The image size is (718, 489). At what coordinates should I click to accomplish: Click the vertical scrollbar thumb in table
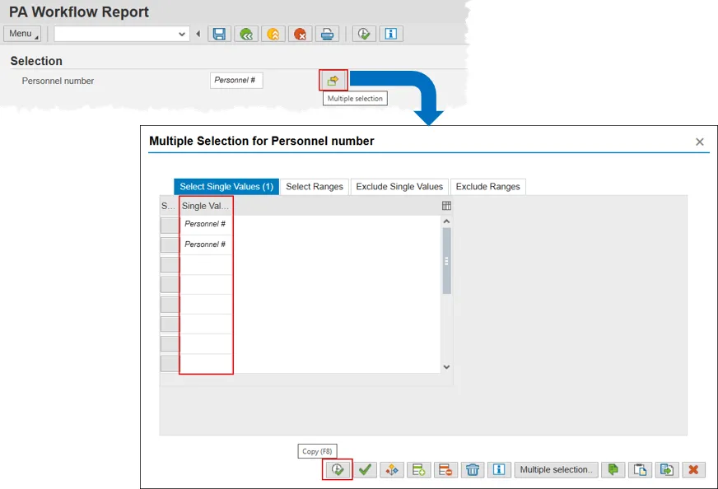click(x=447, y=261)
